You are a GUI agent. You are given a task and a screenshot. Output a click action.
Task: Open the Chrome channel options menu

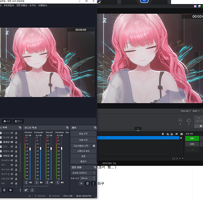26,182
